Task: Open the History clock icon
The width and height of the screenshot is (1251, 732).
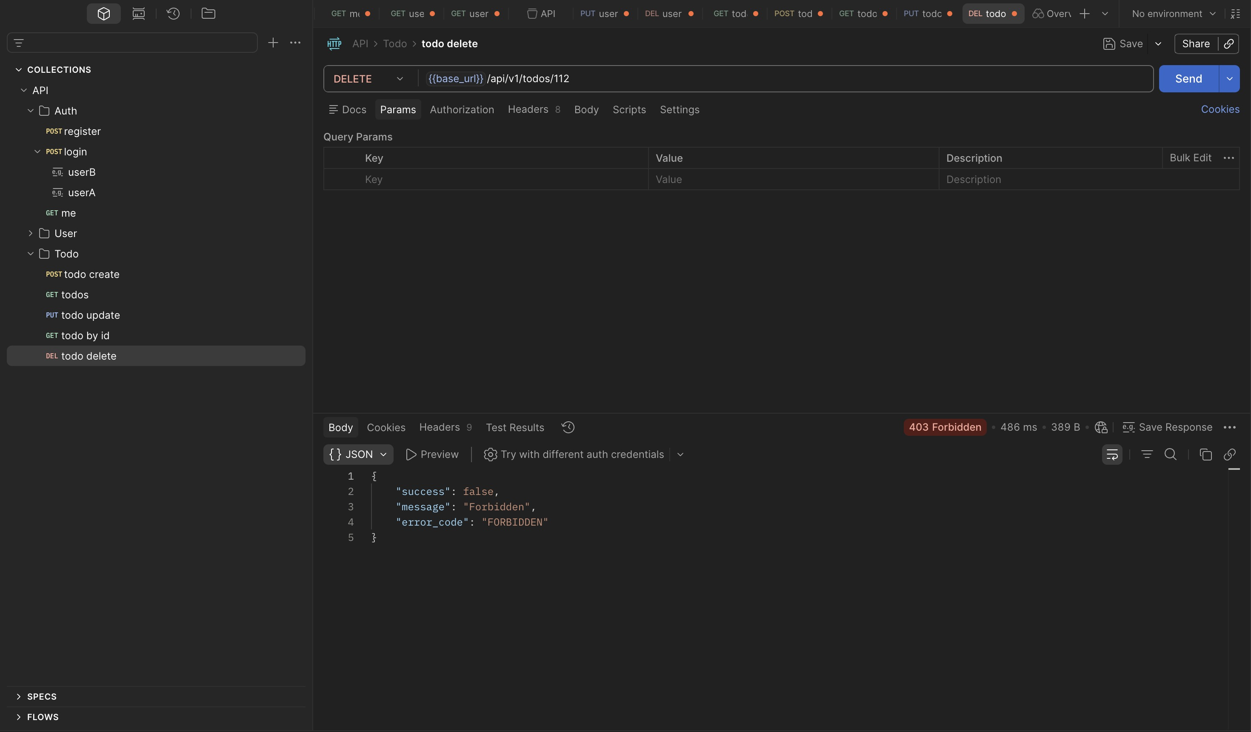Action: coord(173,14)
